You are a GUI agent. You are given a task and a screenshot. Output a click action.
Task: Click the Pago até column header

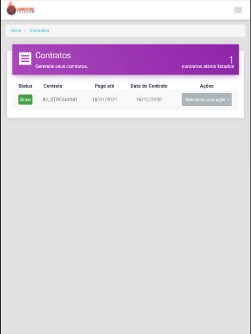(104, 86)
